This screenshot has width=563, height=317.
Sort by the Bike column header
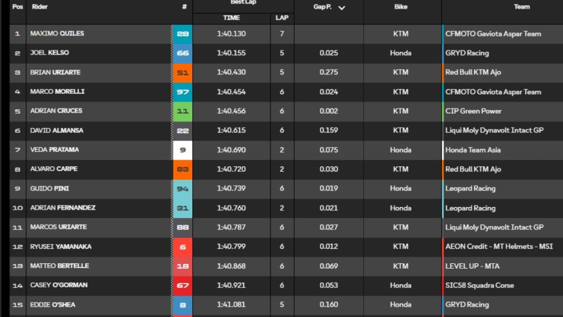[x=401, y=7]
